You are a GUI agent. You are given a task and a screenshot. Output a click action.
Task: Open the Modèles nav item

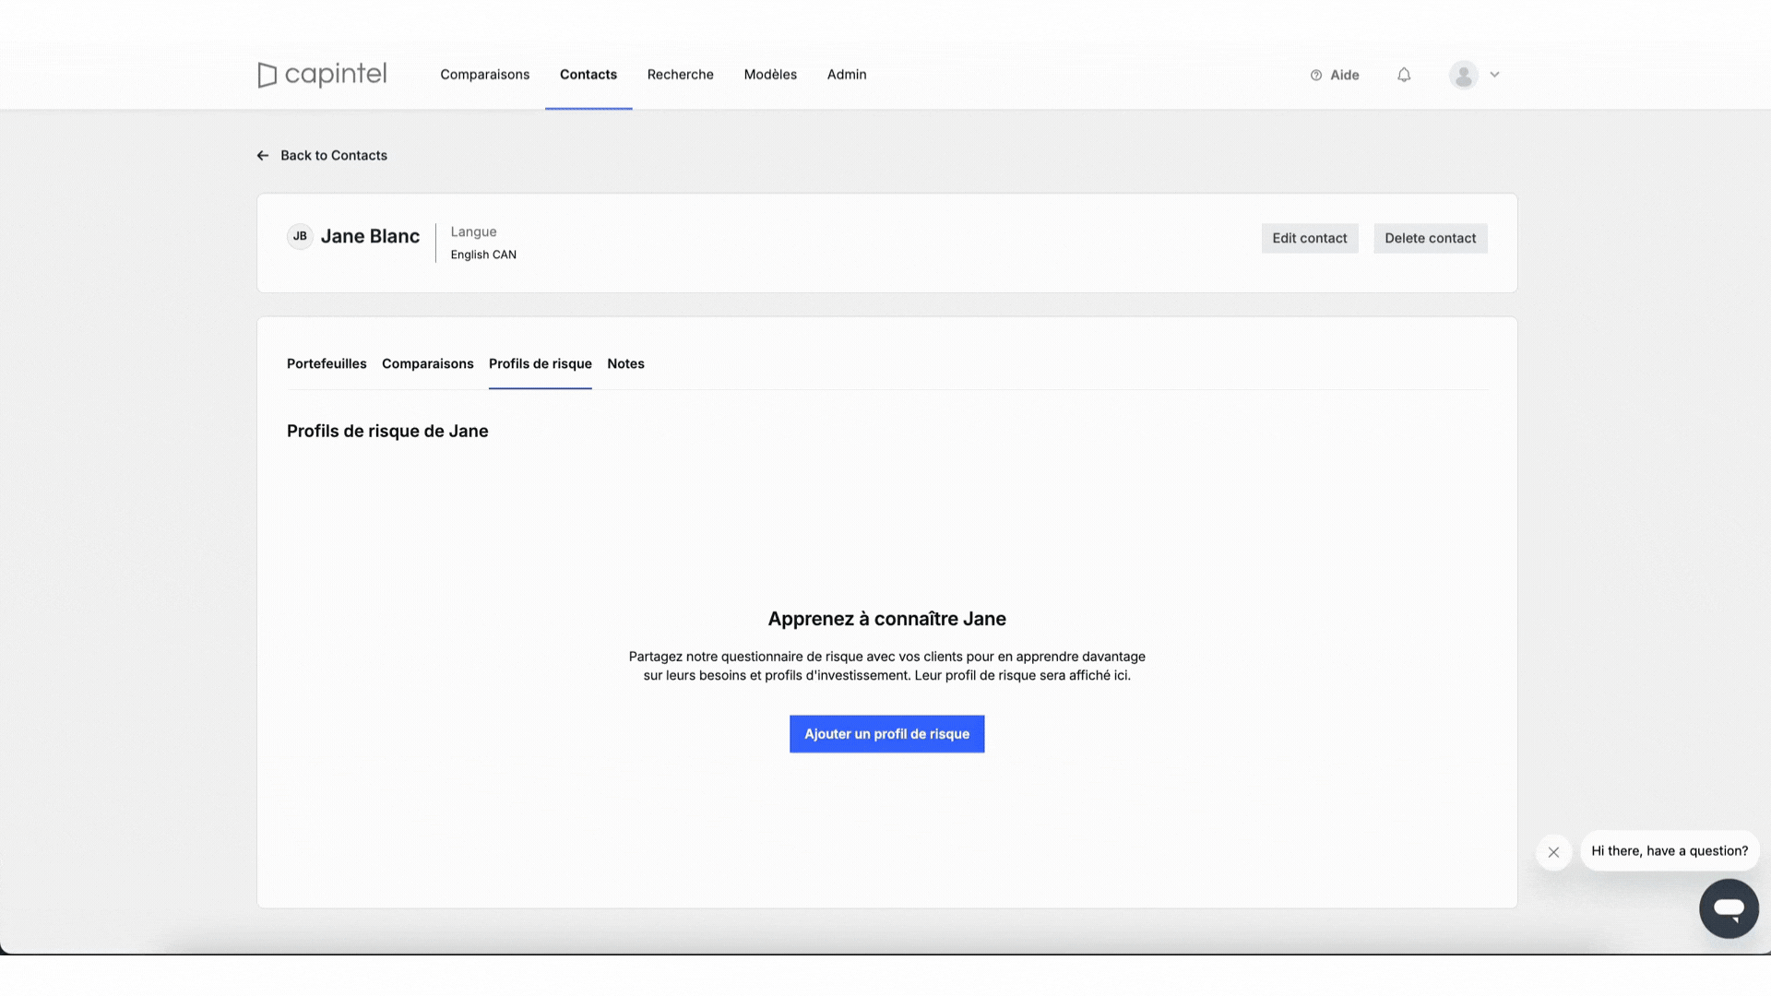[770, 75]
